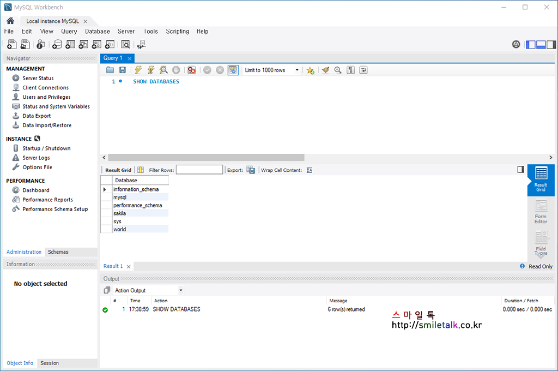Switch to Schemas tab

tap(58, 252)
